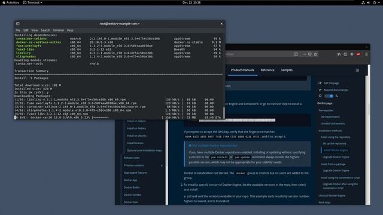
Task: Jump to OS requirements section
Action: 330,117
